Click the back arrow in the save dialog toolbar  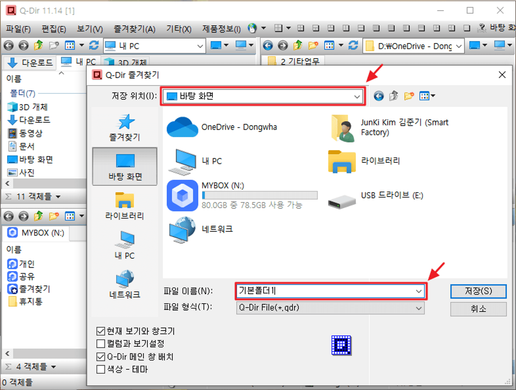(x=379, y=96)
